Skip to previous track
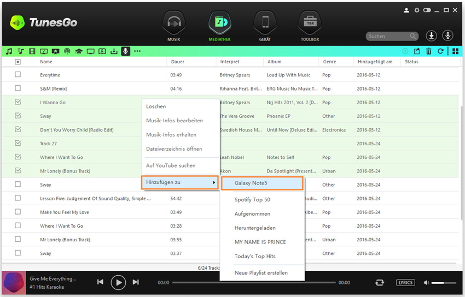The height and width of the screenshot is (297, 465). point(100,282)
